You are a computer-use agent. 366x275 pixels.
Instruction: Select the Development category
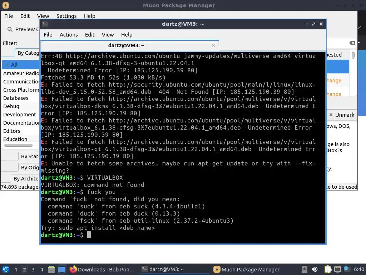pyautogui.click(x=21, y=114)
